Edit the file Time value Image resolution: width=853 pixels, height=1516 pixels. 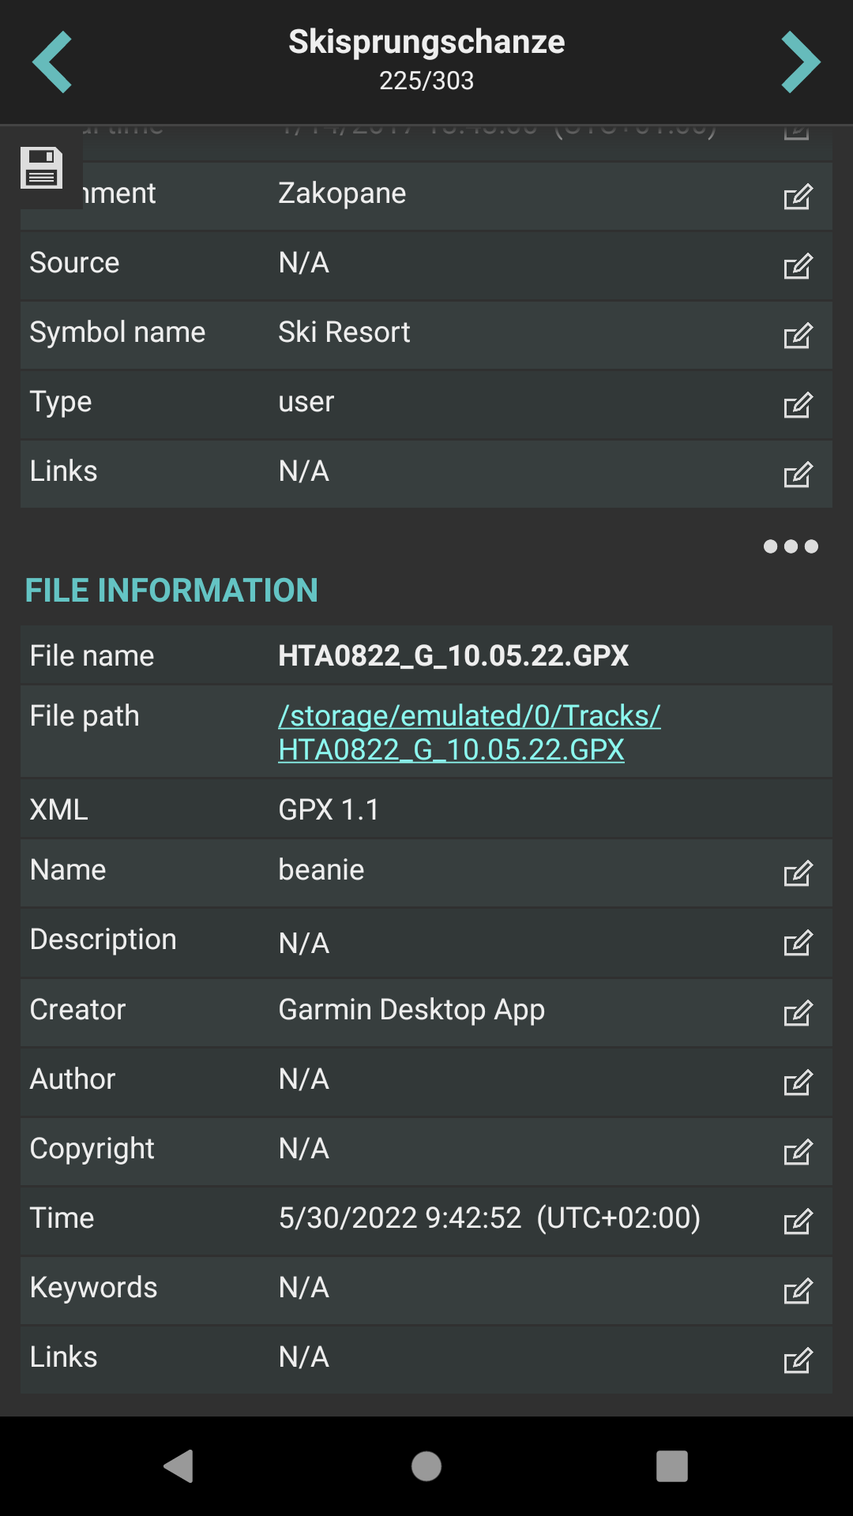coord(797,1221)
